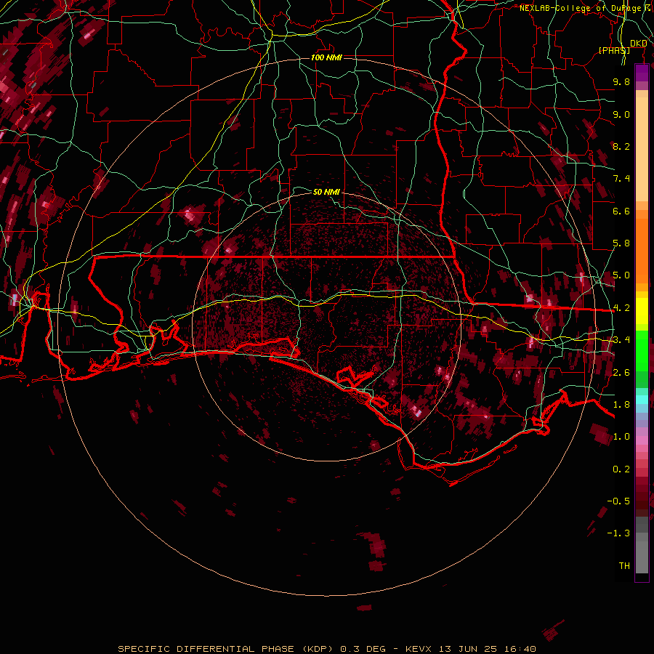The height and width of the screenshot is (654, 654).
Task: Click the 1.0 scale value
Action: point(621,437)
